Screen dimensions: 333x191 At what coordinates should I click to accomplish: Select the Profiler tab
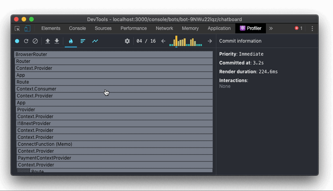(251, 28)
